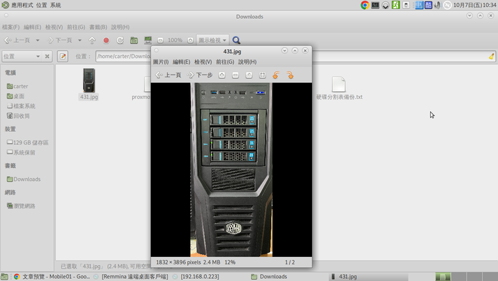The height and width of the screenshot is (281, 498).
Task: Clear location field with broom icon
Action: point(491,57)
